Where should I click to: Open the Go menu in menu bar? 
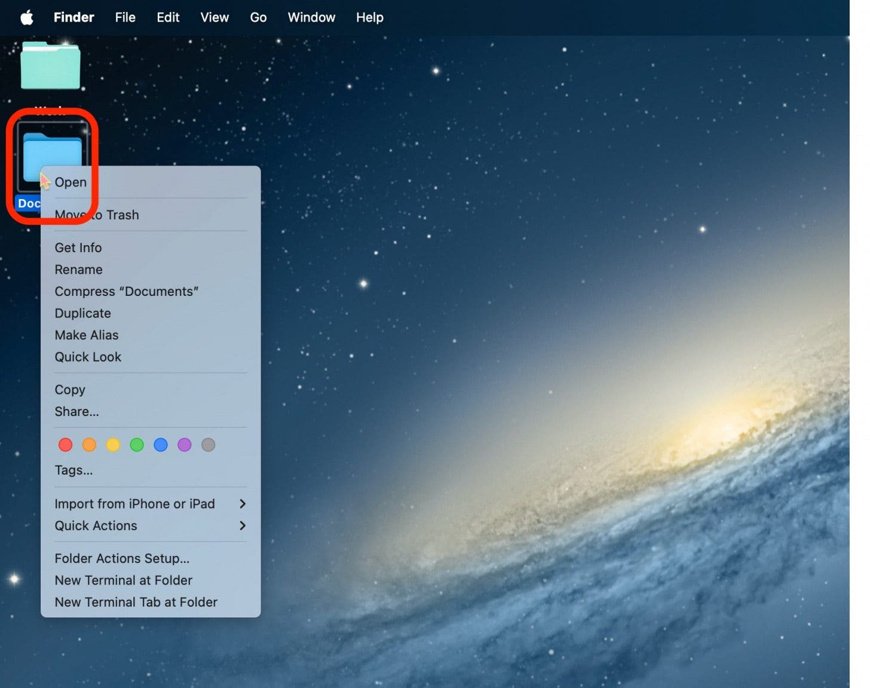[258, 17]
